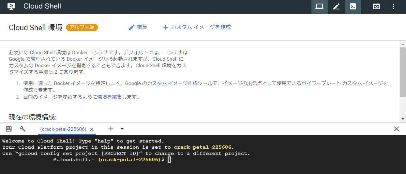Click the 現在の環境構成: heading
The height and width of the screenshot is (174, 406).
point(33,117)
